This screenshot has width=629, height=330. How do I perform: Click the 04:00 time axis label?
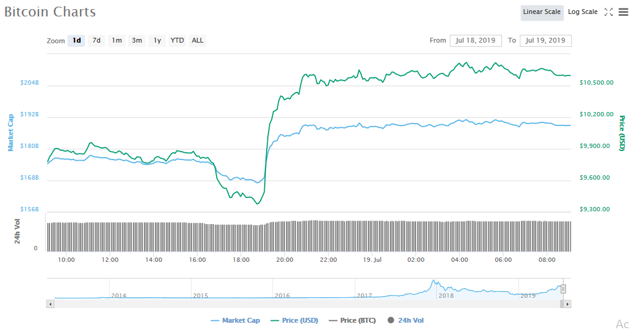(x=459, y=259)
